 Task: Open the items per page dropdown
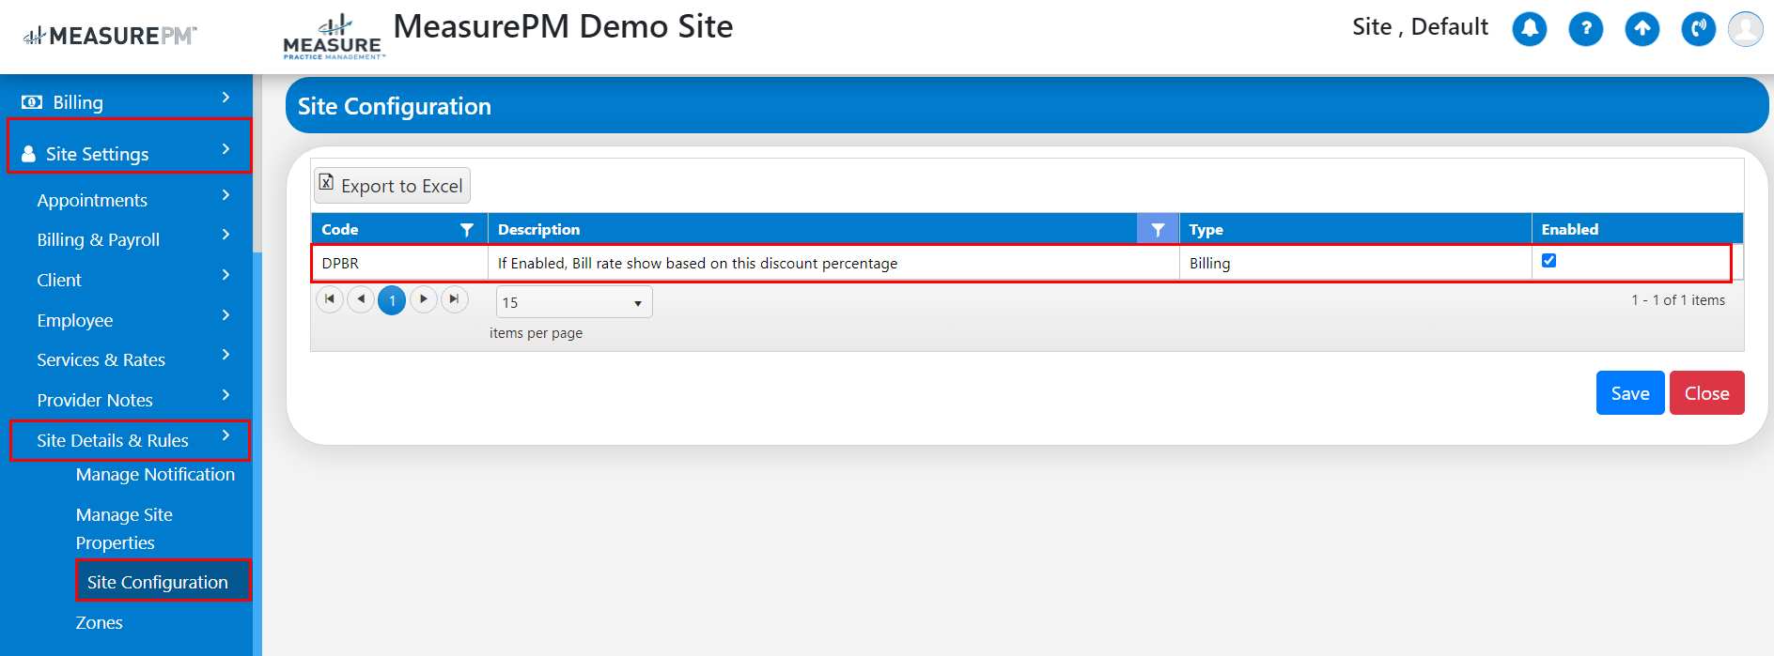click(574, 302)
